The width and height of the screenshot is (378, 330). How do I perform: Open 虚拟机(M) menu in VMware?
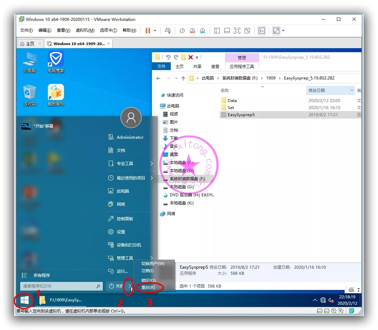pos(85,30)
